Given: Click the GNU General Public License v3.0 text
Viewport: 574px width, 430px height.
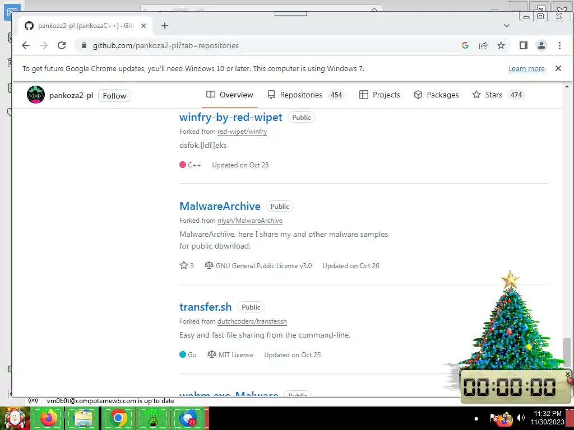Looking at the screenshot, I should (263, 266).
